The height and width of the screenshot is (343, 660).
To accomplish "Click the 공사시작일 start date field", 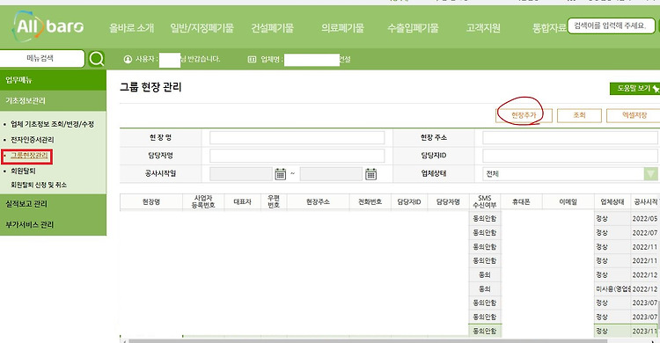I will coord(241,174).
